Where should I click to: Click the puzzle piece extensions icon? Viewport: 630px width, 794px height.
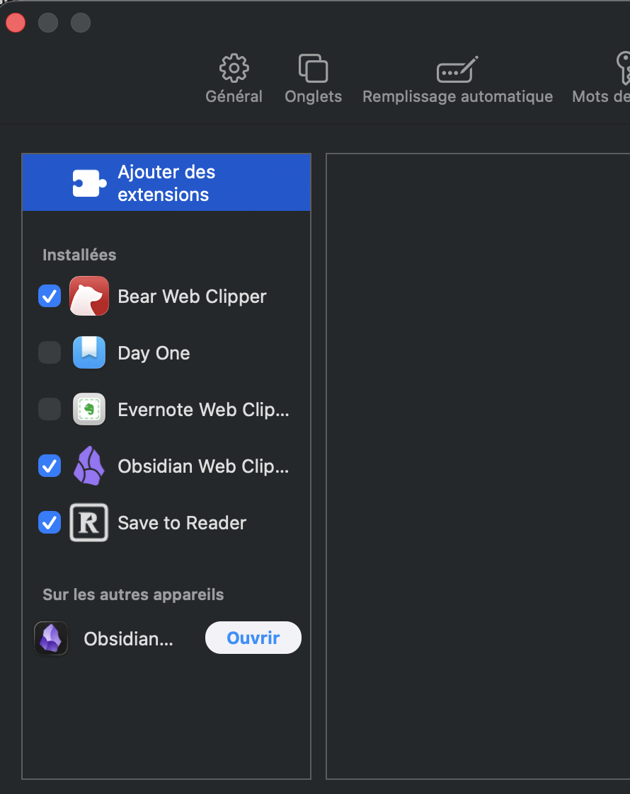90,183
